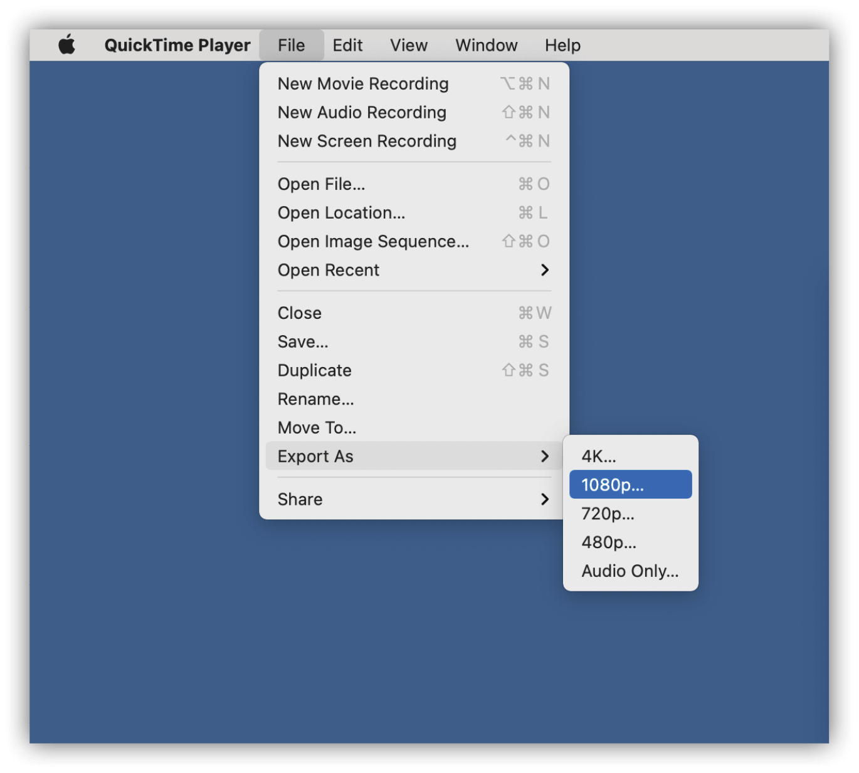This screenshot has height=773, width=859.
Task: Select Save... menu item
Action: coord(414,341)
